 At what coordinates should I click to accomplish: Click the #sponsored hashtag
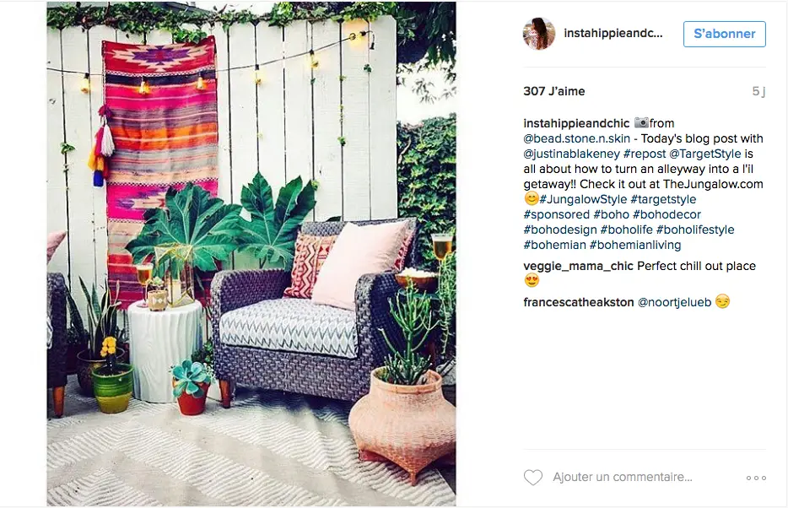click(x=556, y=214)
